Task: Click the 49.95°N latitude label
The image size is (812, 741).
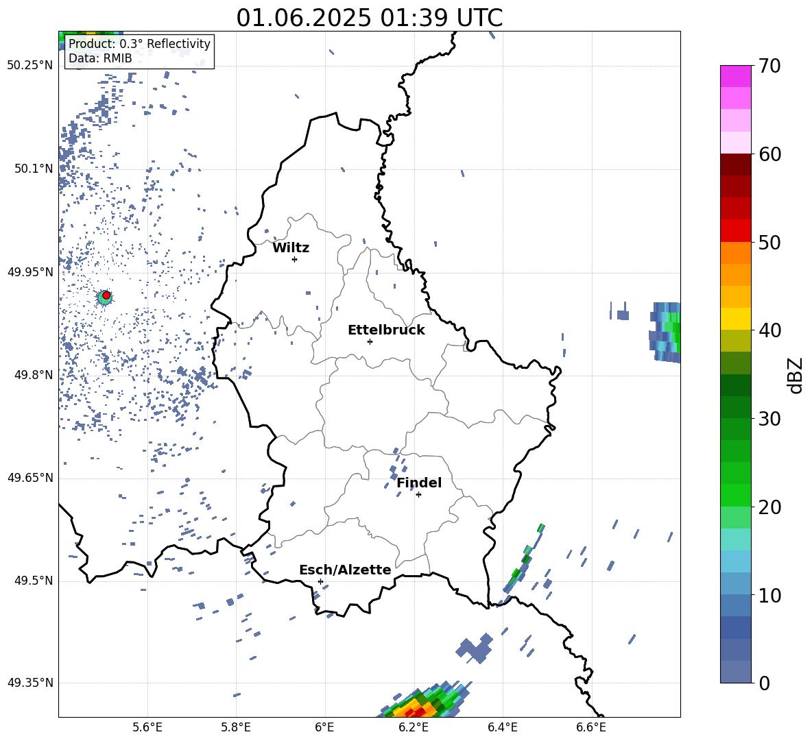Action: [30, 271]
